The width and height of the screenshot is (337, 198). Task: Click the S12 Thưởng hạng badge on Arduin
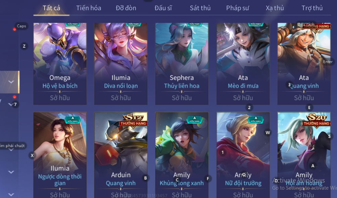tap(133, 120)
